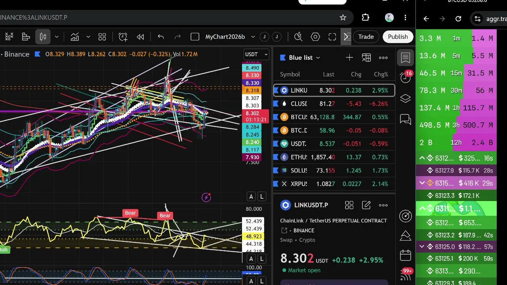Toggle the flag on the SOLUS watchlist row
This screenshot has height=285, width=507.
(276, 170)
